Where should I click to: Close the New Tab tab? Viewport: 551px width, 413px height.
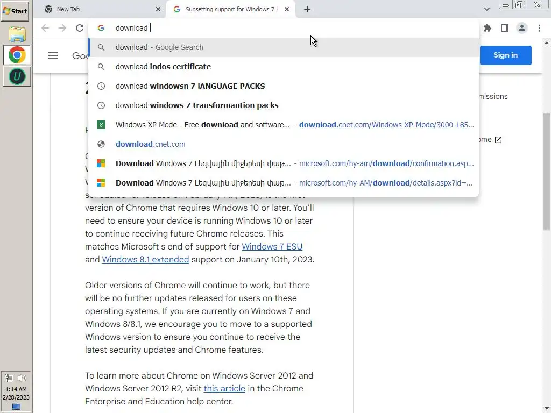158,9
